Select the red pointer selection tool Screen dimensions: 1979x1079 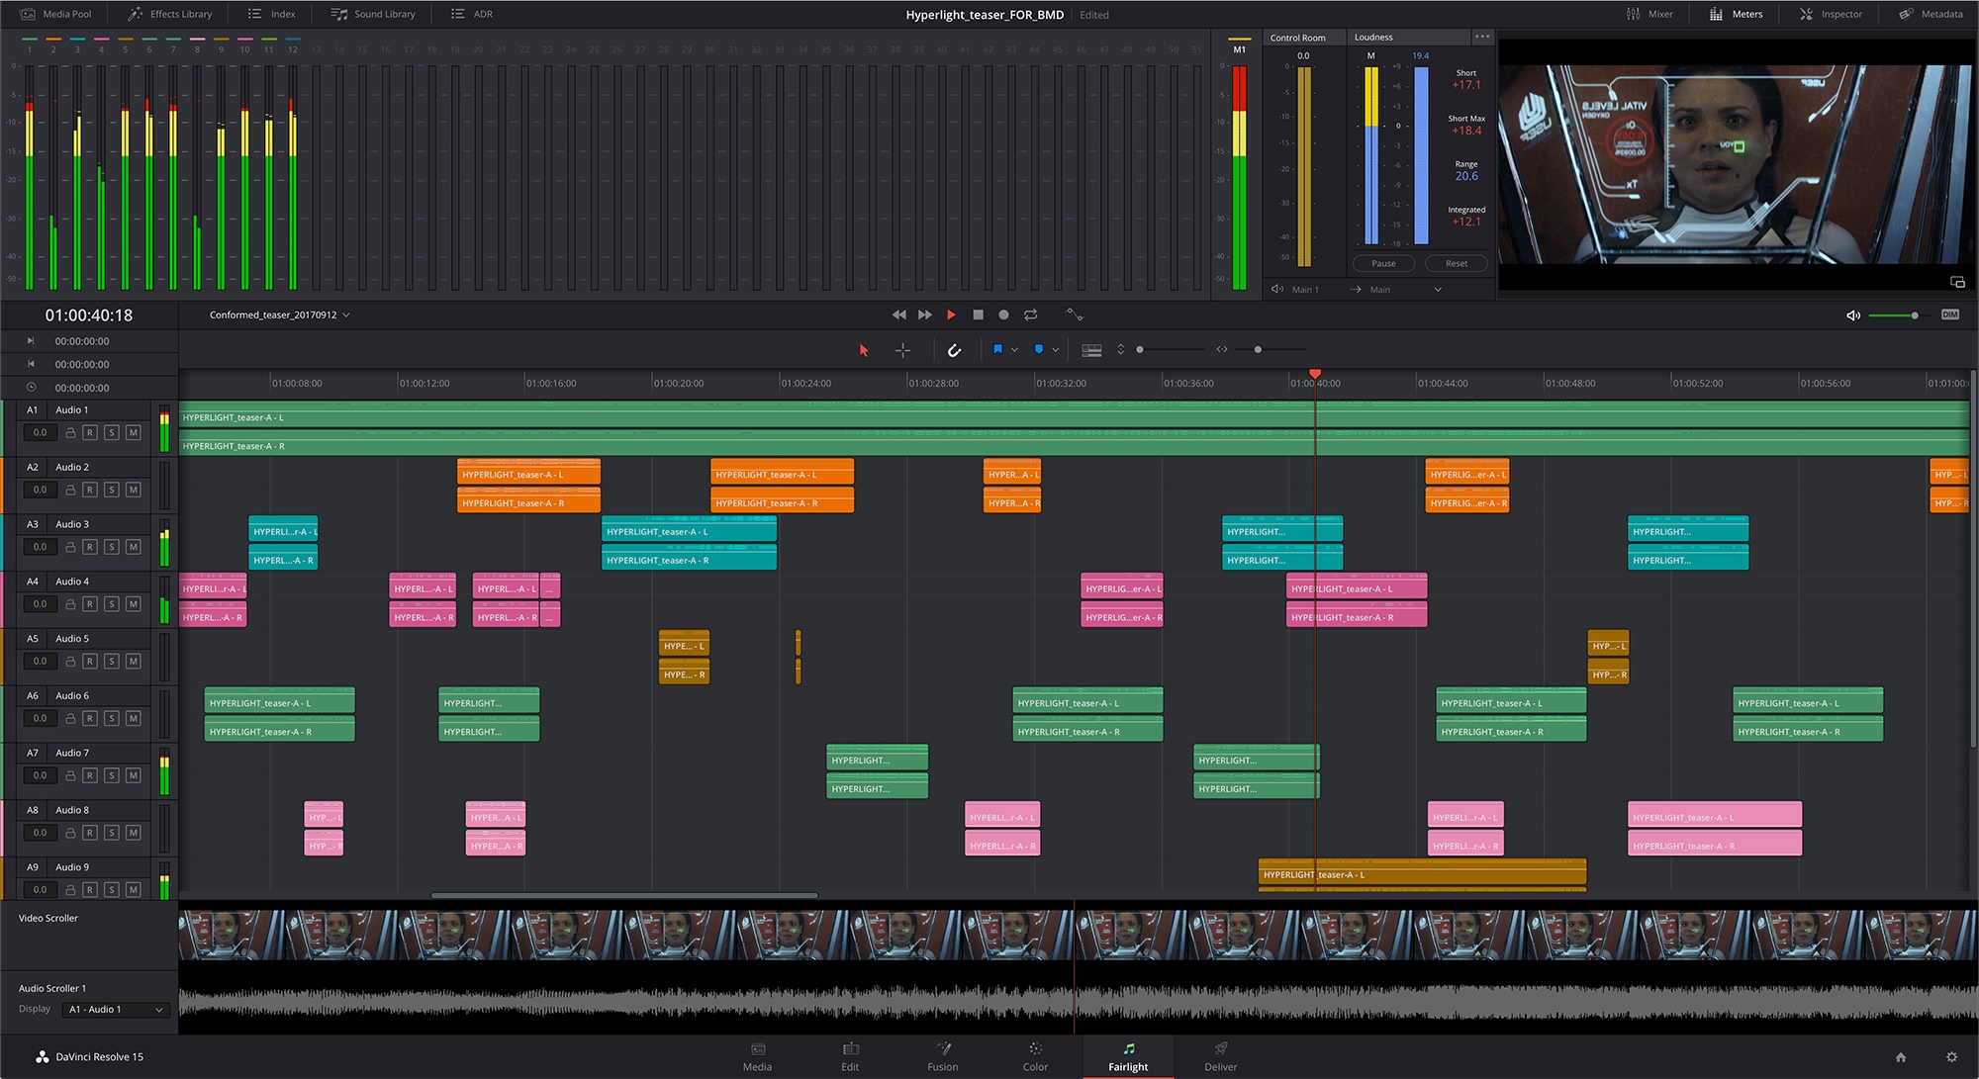click(863, 350)
